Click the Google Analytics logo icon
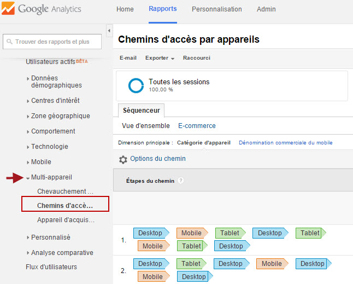This screenshot has width=353, height=284. coord(8,8)
